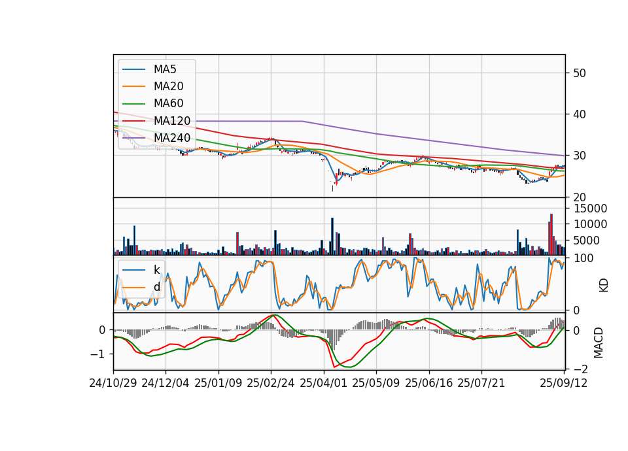628x451 pixels.
Task: Click the KD axis title
Action: (x=603, y=286)
